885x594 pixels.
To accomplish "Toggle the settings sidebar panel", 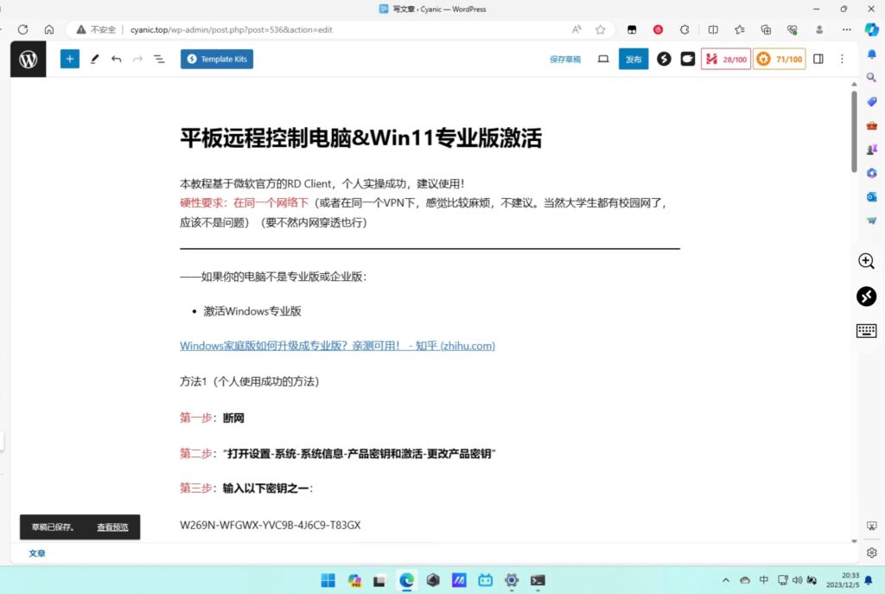I will [818, 60].
